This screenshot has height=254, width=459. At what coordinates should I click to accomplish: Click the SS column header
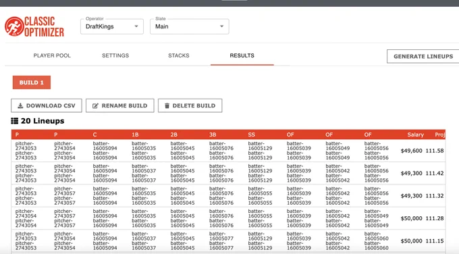point(252,134)
